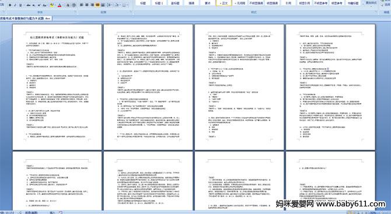Switch to the open document tab
This screenshot has width=391, height=214.
tap(26, 18)
